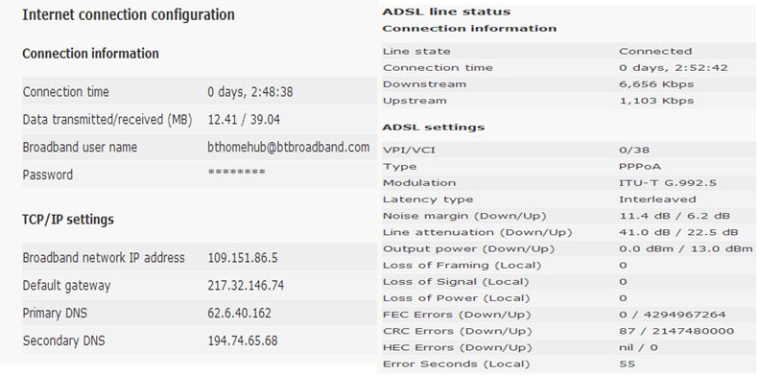Select the Line attenuation 41.0 dB / 22.5 dB value
This screenshot has height=375, width=759.
(x=678, y=232)
